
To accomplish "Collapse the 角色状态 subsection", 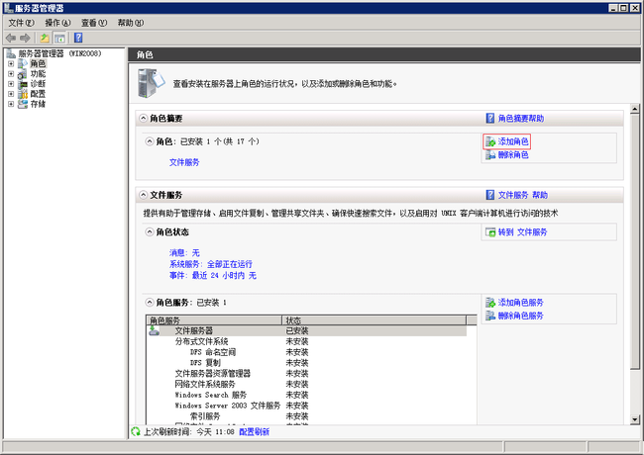I will (x=150, y=232).
